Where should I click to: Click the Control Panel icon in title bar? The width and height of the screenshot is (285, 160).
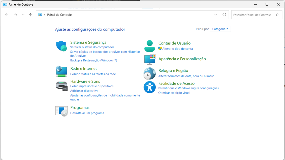(x=5, y=4)
